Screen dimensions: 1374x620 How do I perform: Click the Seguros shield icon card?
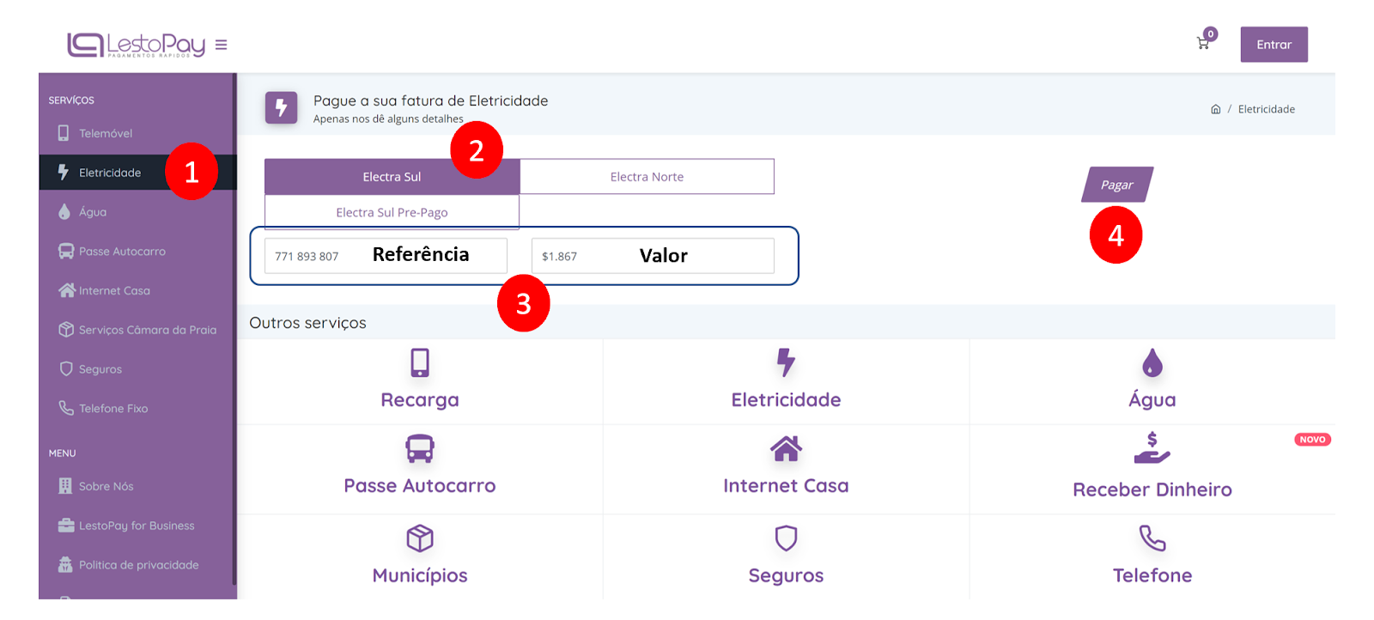[x=786, y=538]
